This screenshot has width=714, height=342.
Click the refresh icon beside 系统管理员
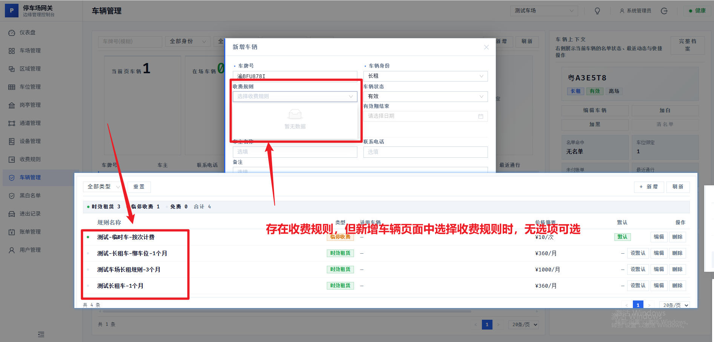click(664, 11)
